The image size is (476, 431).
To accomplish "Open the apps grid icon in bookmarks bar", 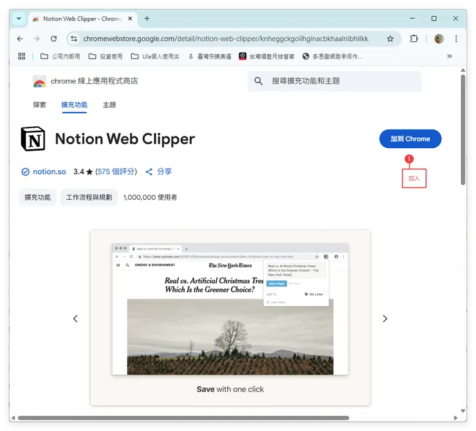I will (x=22, y=56).
